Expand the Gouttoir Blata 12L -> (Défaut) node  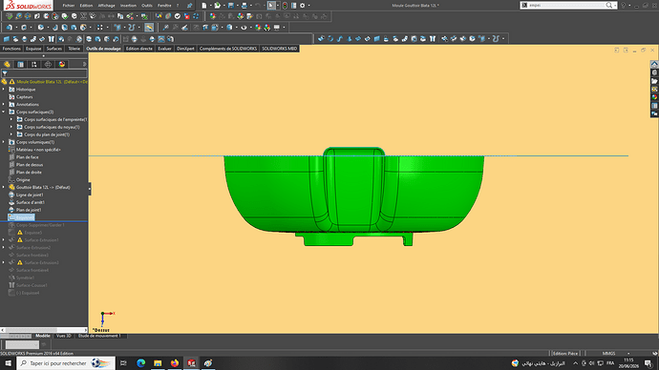pos(4,188)
